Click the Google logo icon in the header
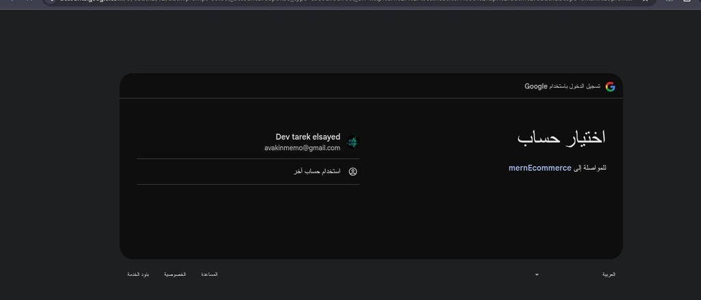The image size is (701, 300). click(610, 87)
